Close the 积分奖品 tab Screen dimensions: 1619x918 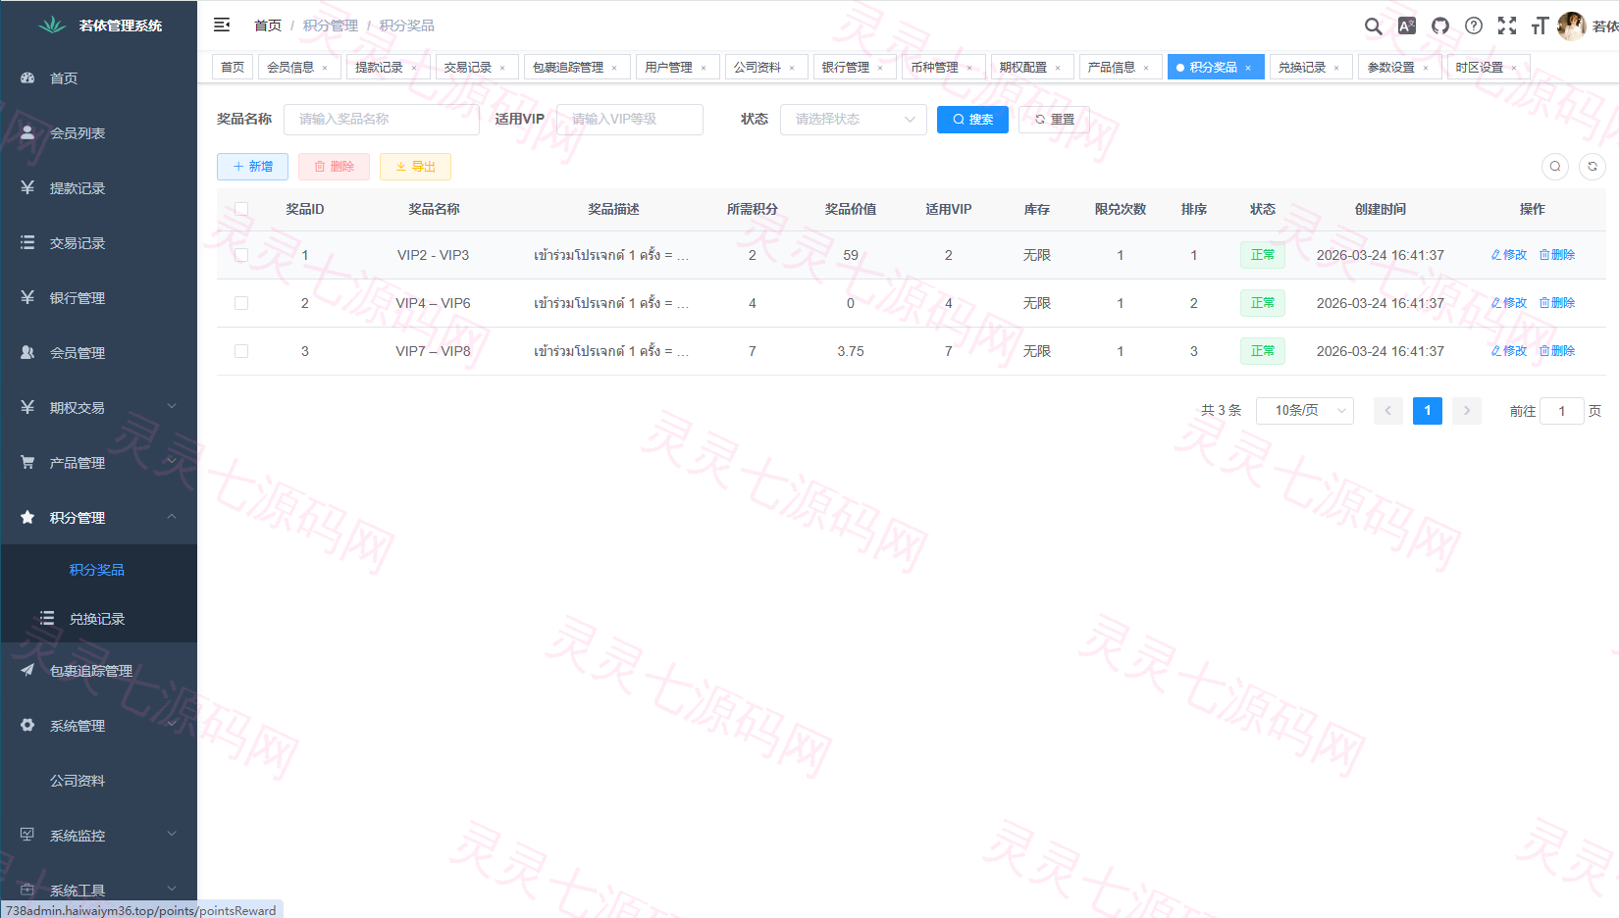tap(1248, 68)
